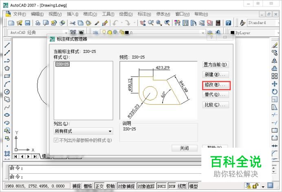This screenshot has height=192, width=282.
Task: Select the Rotate tool in Modify toolbar
Action: [274, 92]
